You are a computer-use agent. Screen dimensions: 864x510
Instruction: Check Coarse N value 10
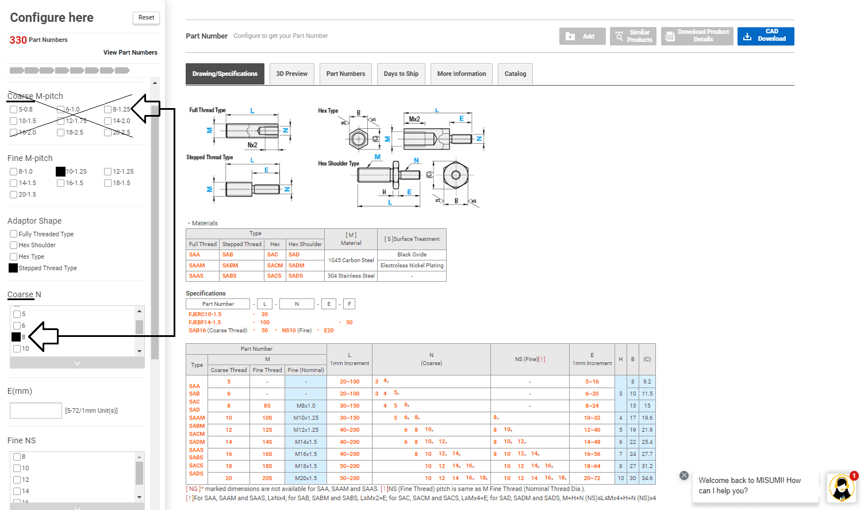tap(17, 348)
